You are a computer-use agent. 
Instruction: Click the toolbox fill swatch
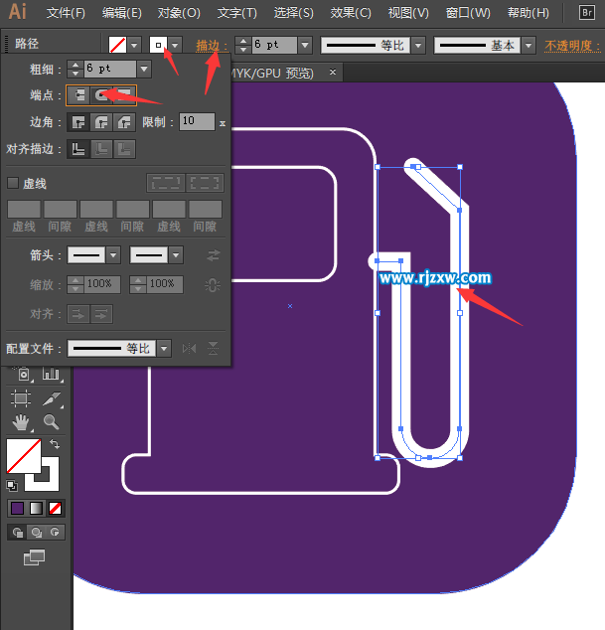pyautogui.click(x=23, y=456)
